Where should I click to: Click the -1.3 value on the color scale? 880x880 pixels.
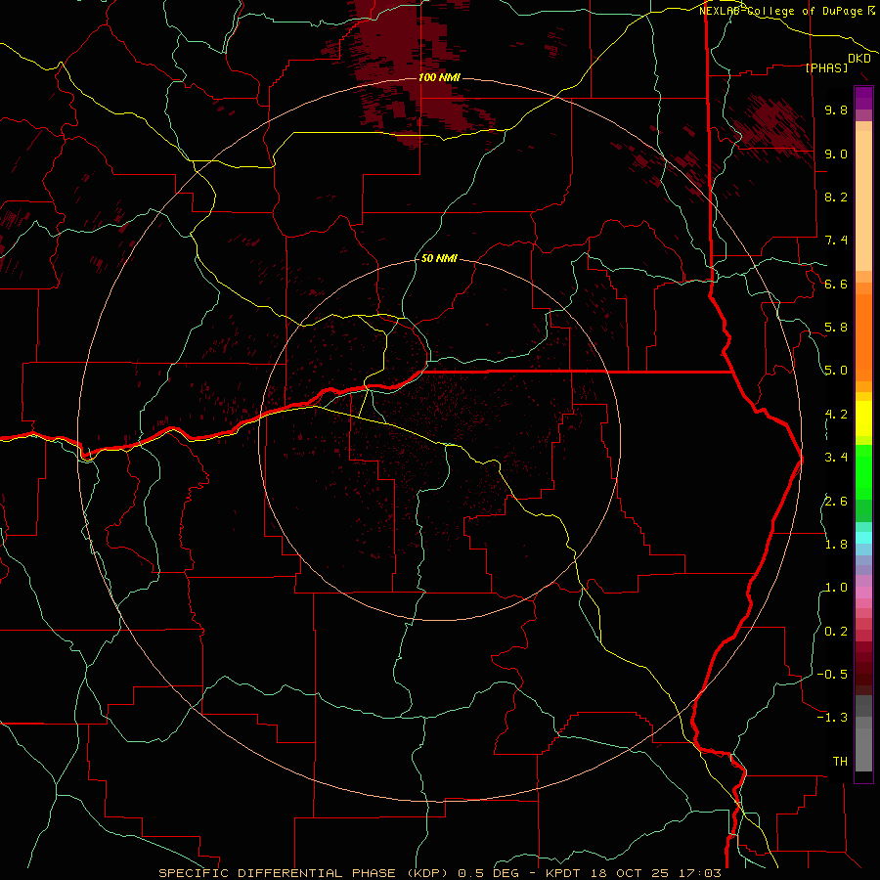coord(832,718)
